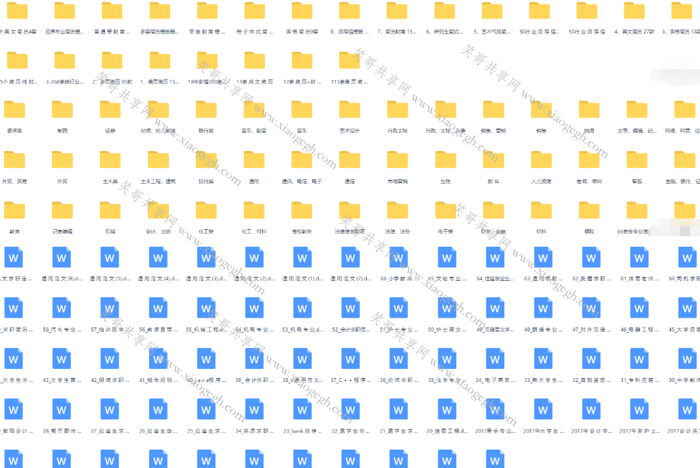Open the 软件 folder
Screen dimensions: 700x468
[494, 160]
